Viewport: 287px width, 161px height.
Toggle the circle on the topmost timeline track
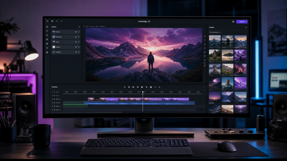(52, 92)
